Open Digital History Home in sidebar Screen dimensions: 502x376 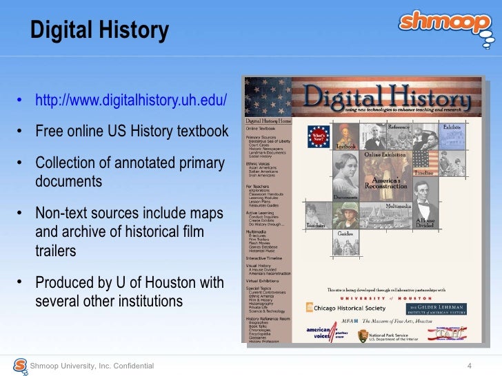click(268, 121)
